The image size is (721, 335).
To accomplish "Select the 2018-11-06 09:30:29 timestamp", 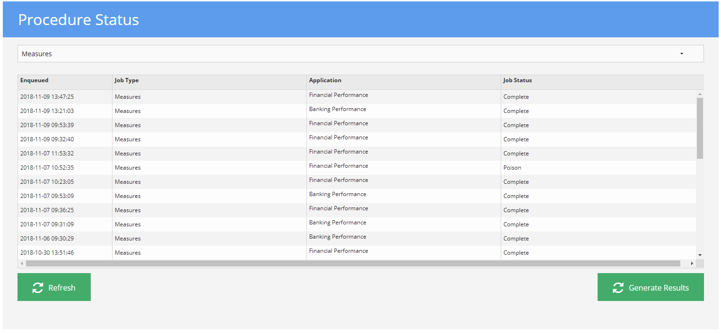I will (x=47, y=239).
